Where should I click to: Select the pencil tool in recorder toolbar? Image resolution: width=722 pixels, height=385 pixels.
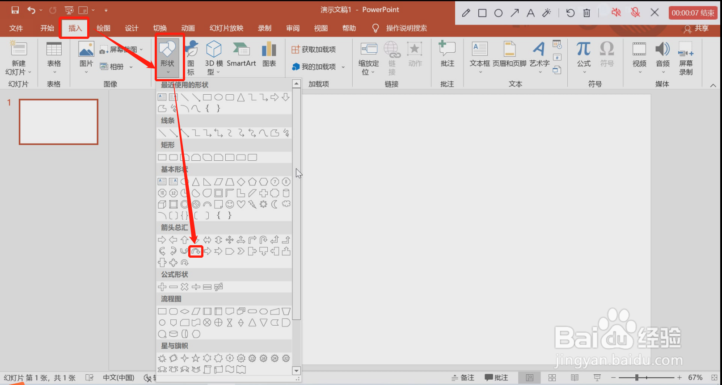click(x=466, y=13)
